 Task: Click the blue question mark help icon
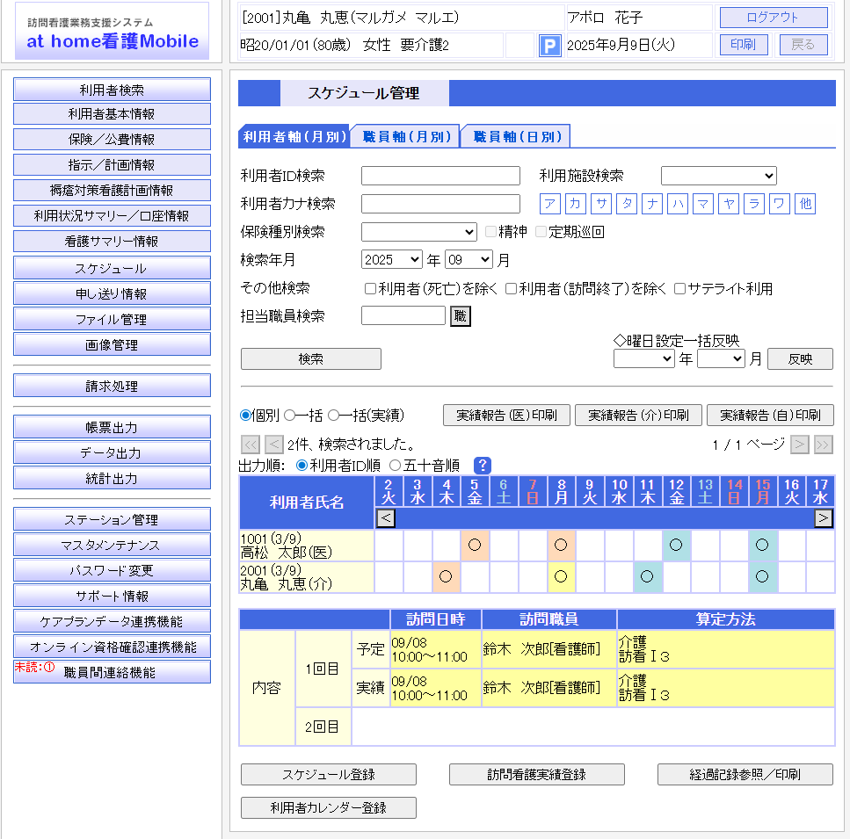[x=482, y=466]
